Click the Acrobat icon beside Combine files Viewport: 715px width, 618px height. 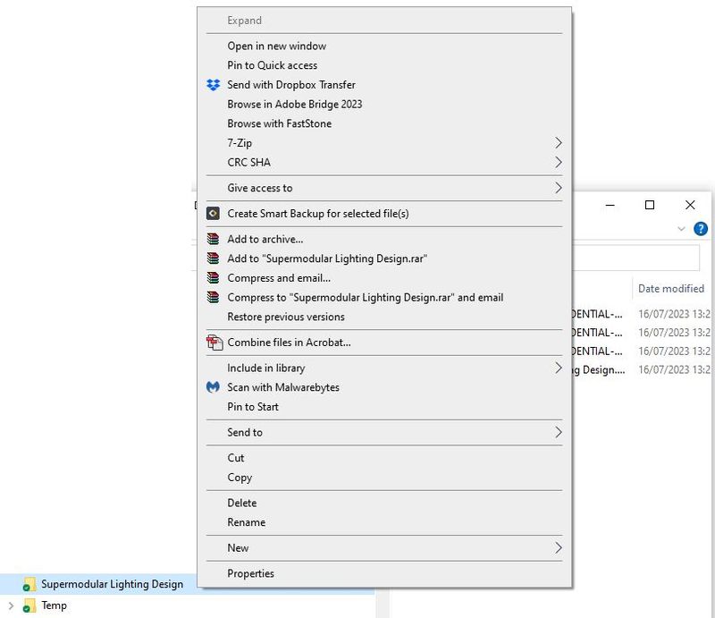click(x=213, y=343)
